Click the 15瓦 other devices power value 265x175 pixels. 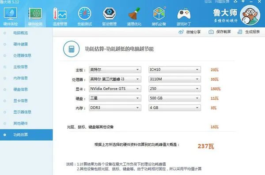point(215,127)
